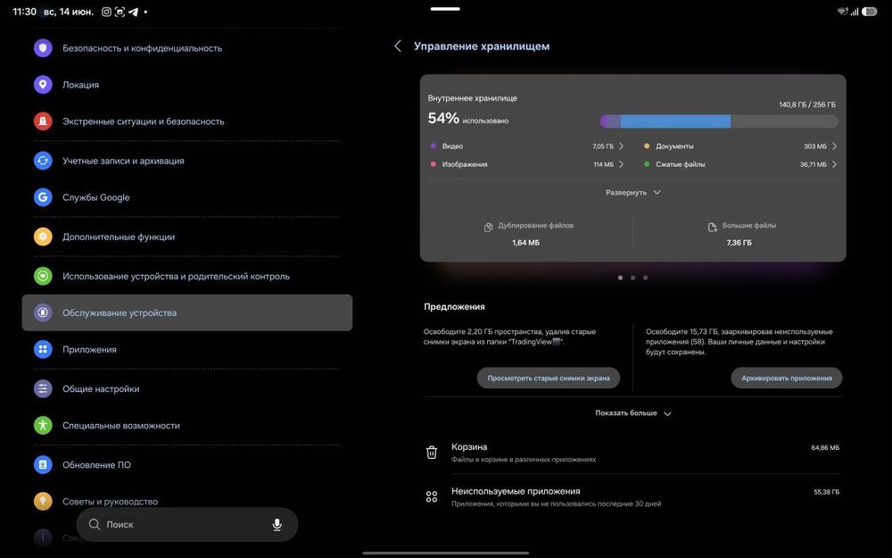
Task: Tap the 64,86 МБ Корзина size
Action: [825, 447]
